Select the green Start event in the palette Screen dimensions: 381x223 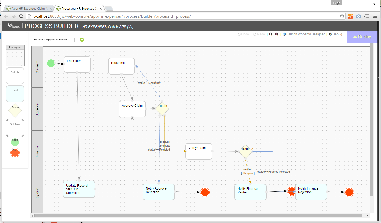pos(15,142)
